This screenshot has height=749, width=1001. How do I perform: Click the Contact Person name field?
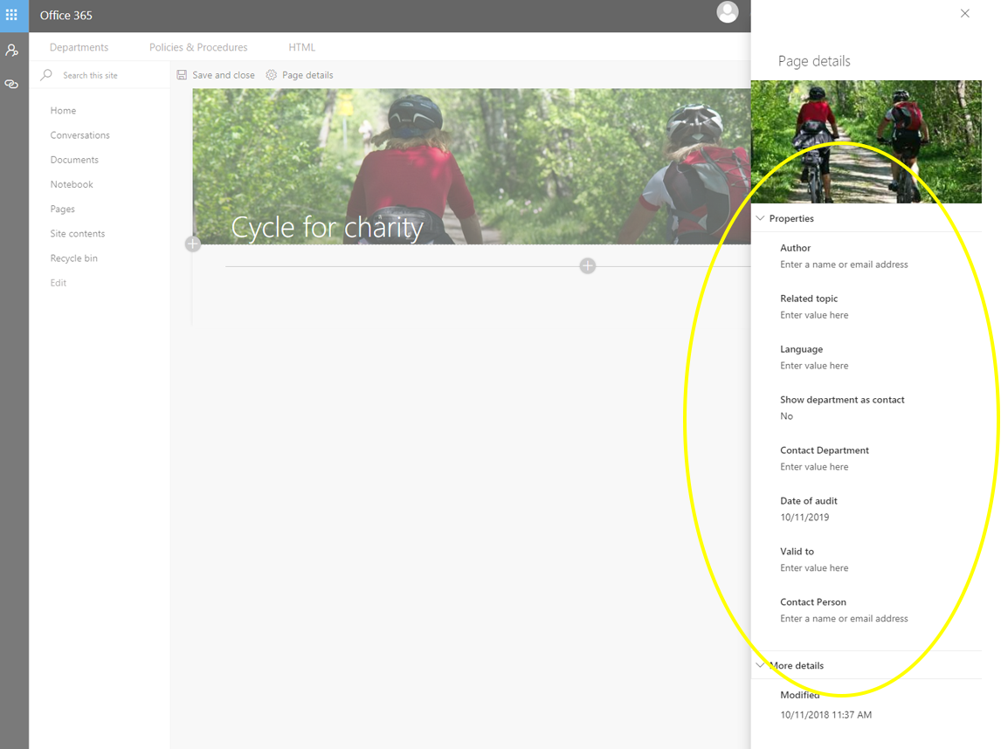point(844,619)
